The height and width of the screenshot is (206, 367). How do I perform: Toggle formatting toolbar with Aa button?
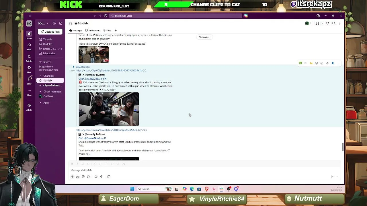click(x=78, y=177)
